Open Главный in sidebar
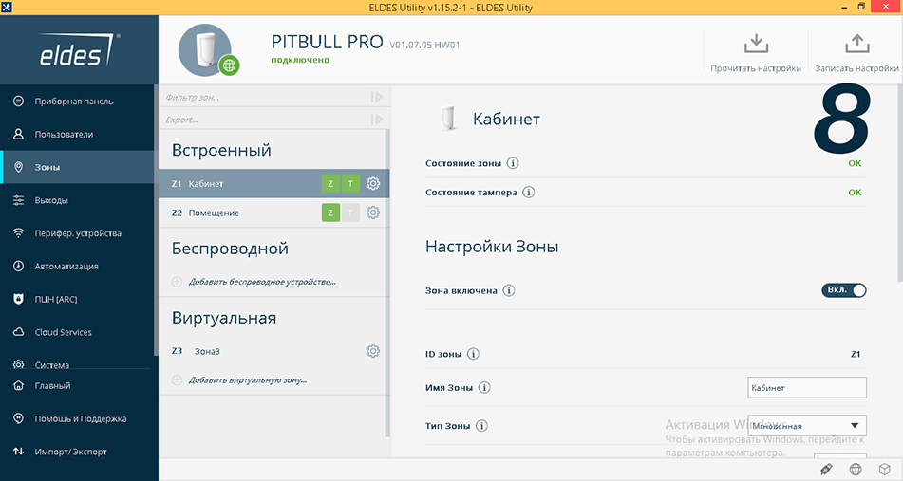 point(78,385)
